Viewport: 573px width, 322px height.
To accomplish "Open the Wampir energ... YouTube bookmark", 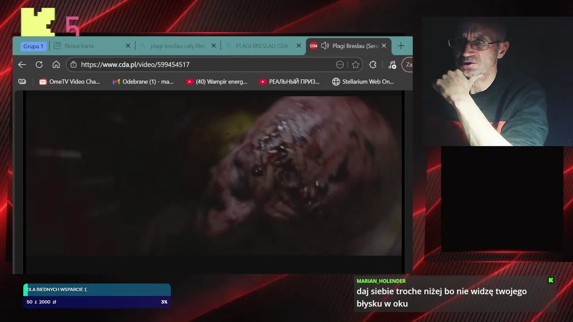I will tap(216, 81).
